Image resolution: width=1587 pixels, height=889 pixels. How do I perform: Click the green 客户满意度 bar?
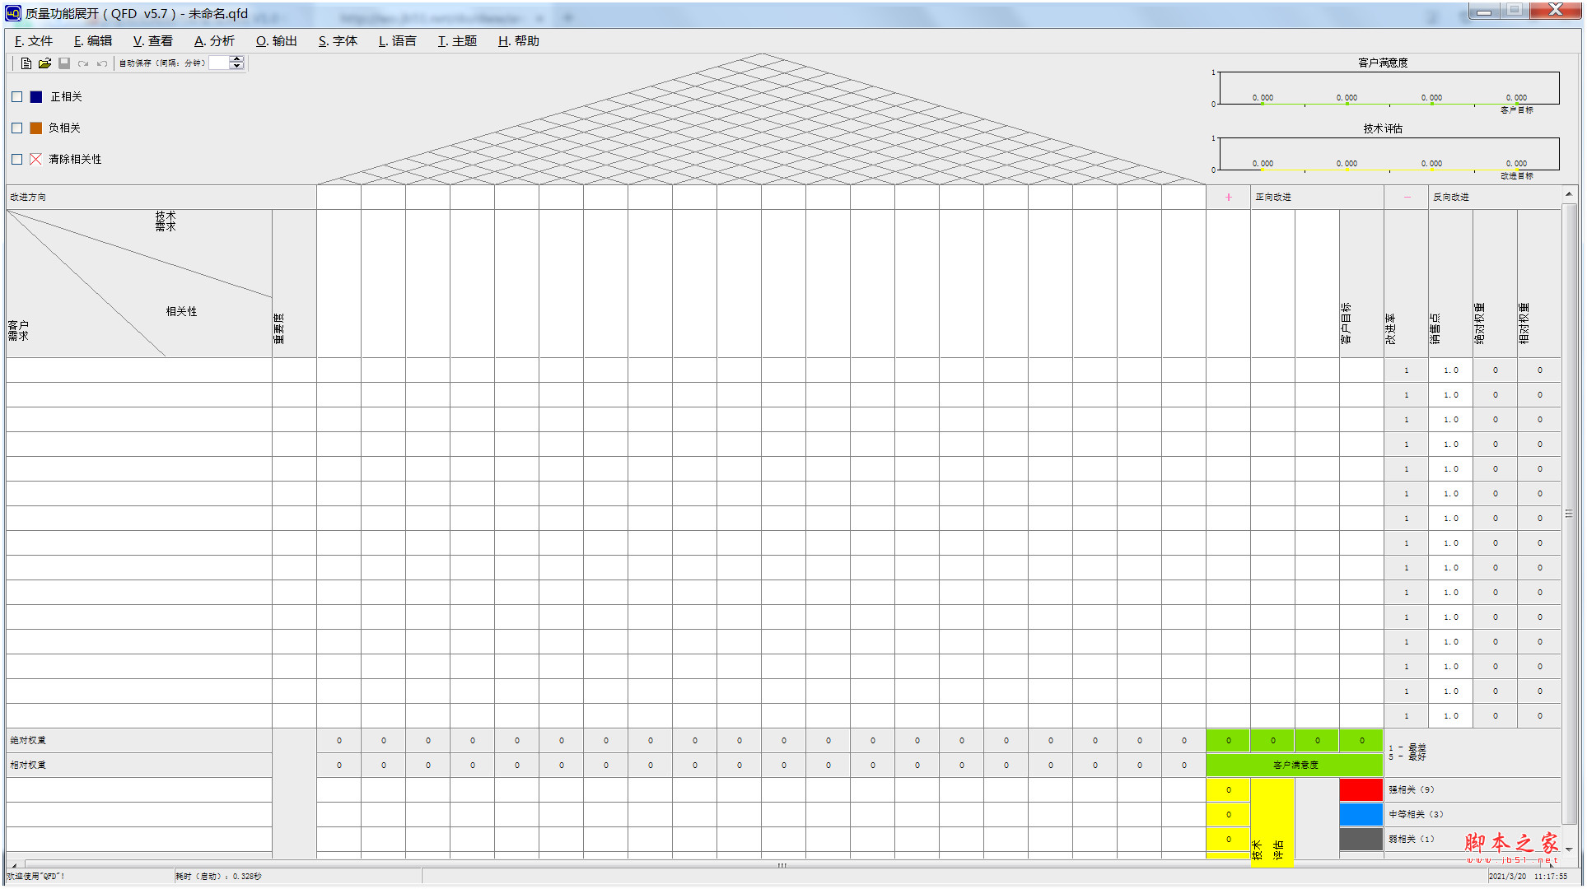pyautogui.click(x=1295, y=766)
